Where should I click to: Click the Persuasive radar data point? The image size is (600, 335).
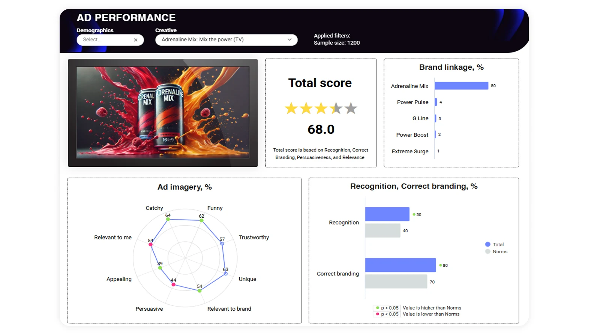tap(173, 285)
